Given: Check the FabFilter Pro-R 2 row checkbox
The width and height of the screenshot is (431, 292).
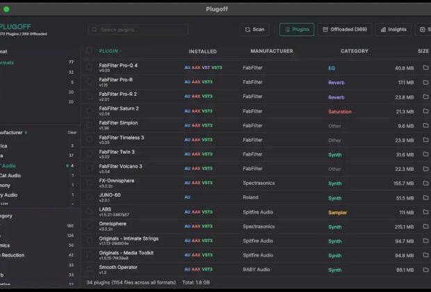Looking at the screenshot, I should [89, 97].
